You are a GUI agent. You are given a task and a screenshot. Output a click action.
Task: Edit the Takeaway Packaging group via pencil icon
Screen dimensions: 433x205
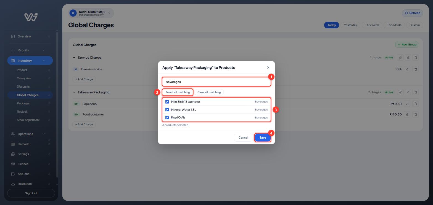[408, 92]
